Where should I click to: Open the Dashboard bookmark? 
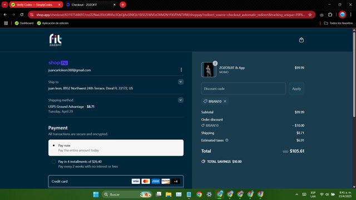coord(24,23)
